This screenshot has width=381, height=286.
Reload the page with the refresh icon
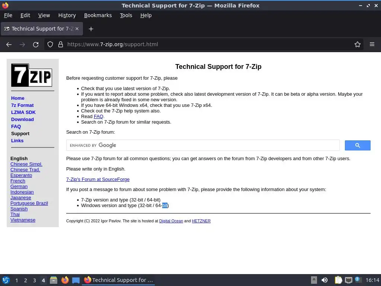[x=36, y=45]
